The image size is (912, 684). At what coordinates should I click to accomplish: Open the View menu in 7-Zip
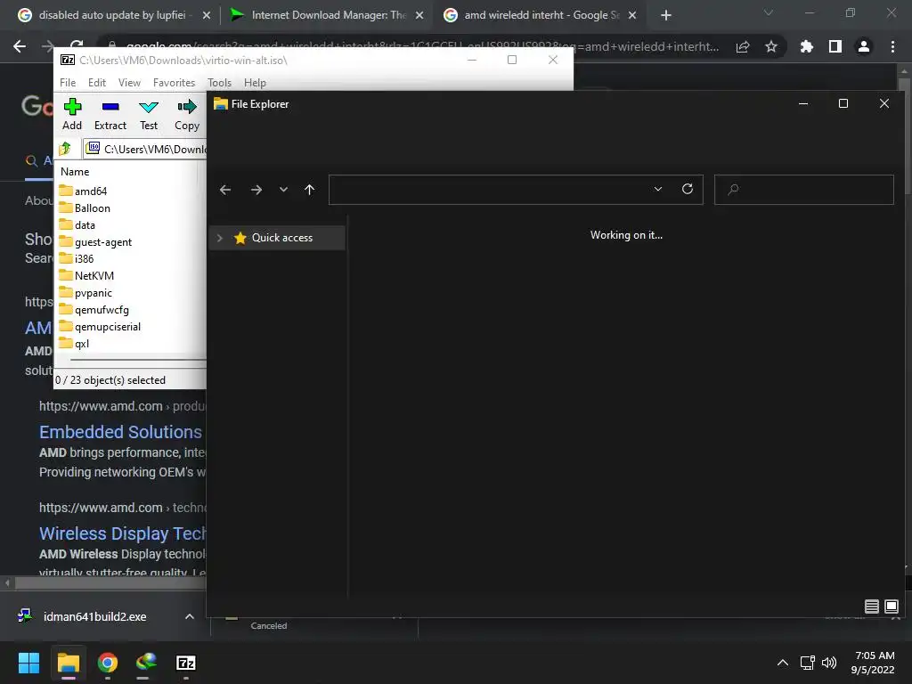(129, 83)
